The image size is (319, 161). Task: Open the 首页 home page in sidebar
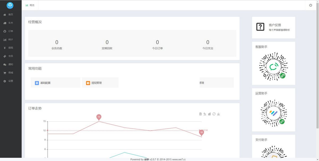(11, 15)
